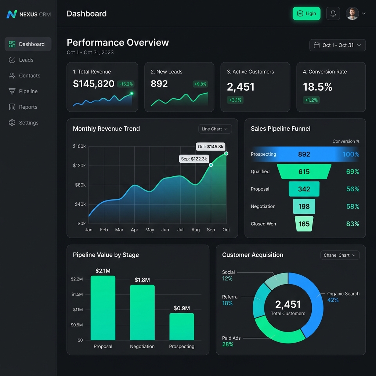Screen dimensions: 376x376
Task: Click 2,451 Total Customers donut center
Action: pyautogui.click(x=288, y=308)
